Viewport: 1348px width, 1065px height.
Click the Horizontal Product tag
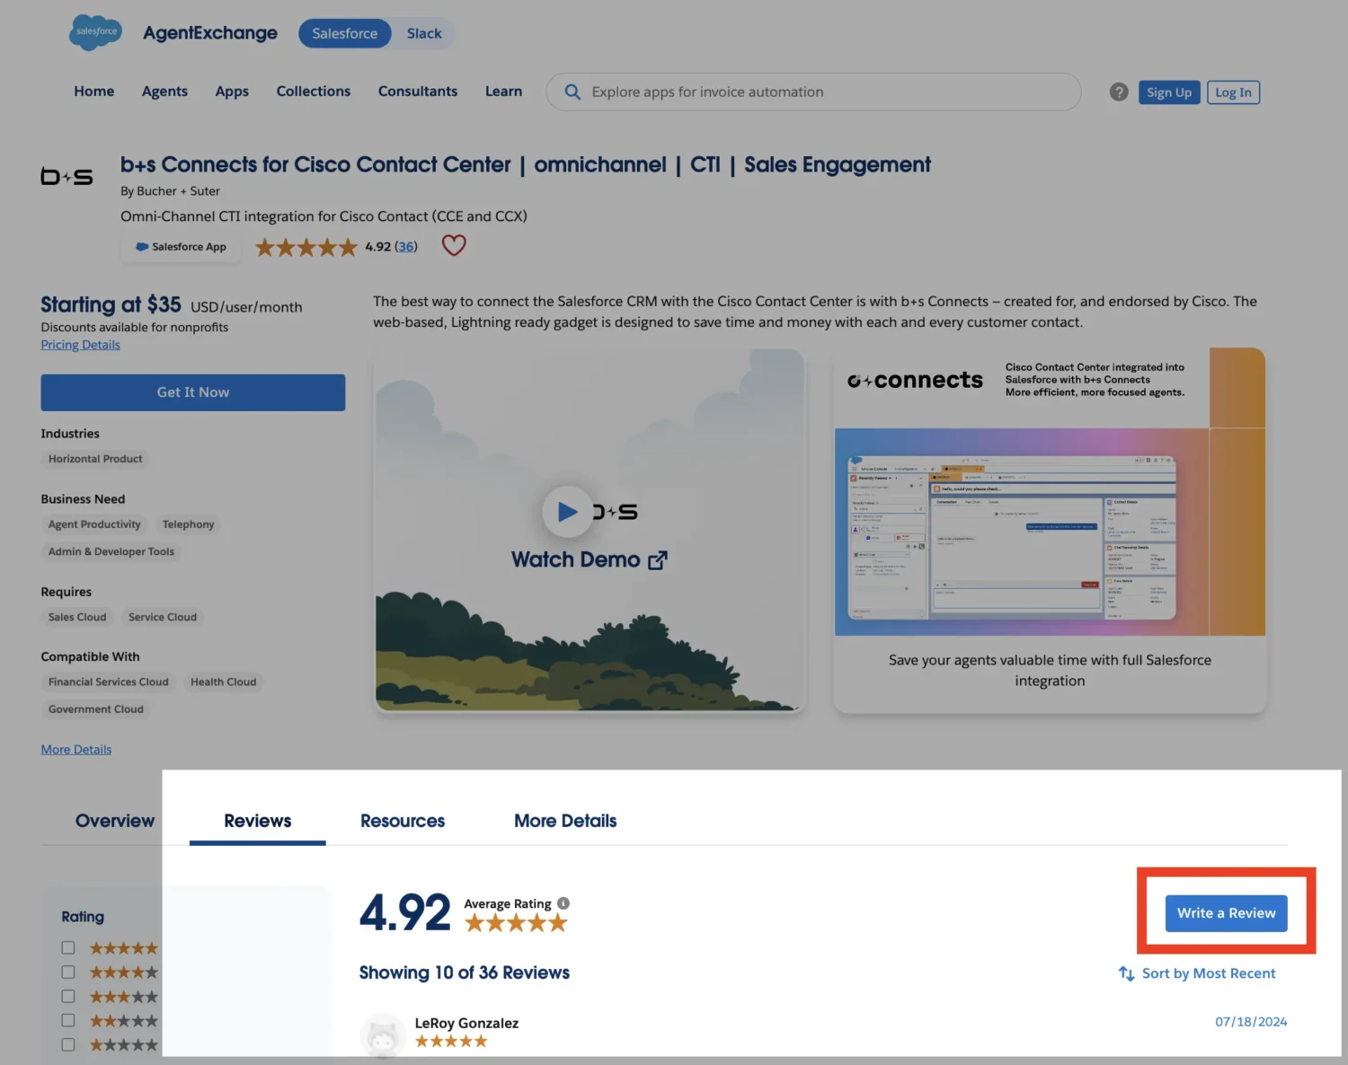(95, 459)
